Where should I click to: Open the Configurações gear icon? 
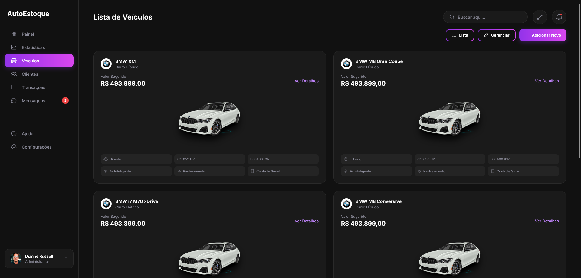[x=14, y=147]
